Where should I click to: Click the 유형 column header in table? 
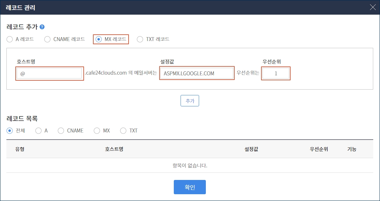(x=20, y=149)
